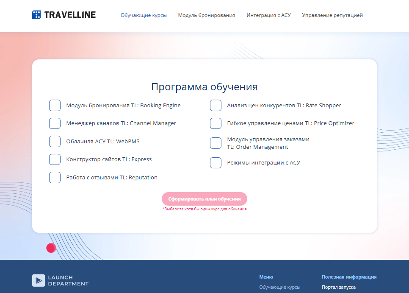Enable Режимы интеграции с АСУ checkbox
The image size is (409, 293).
216,163
